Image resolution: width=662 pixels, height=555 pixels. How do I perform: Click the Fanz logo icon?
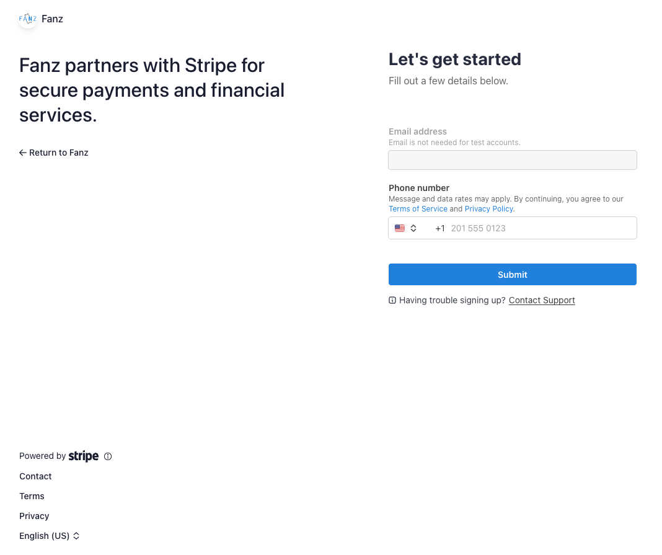pos(28,19)
